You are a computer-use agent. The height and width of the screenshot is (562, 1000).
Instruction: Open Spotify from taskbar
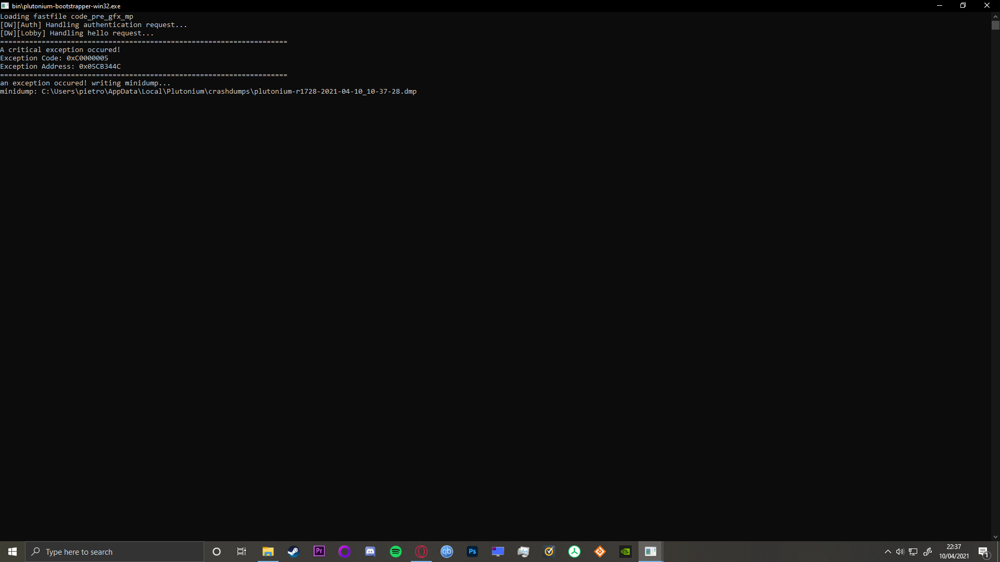click(x=396, y=551)
